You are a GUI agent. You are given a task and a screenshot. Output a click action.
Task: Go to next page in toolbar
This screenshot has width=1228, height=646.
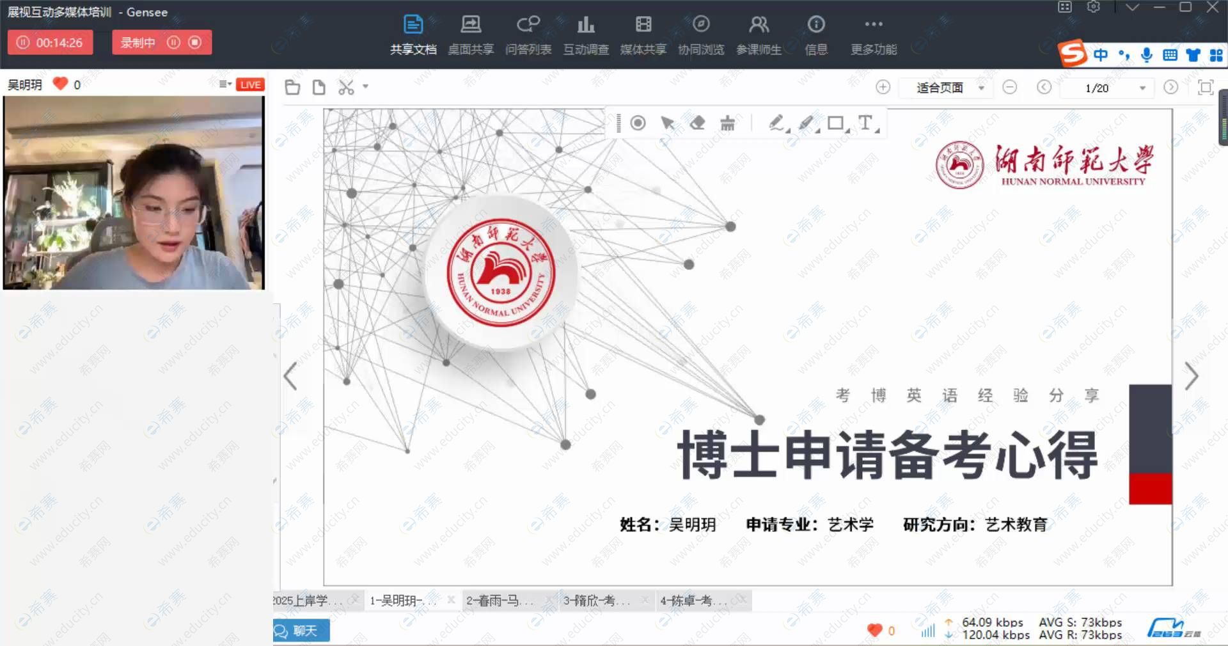[1171, 87]
